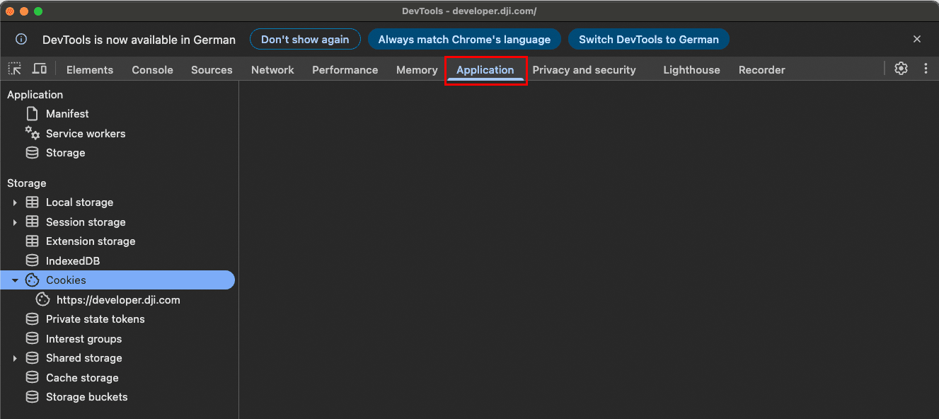Image resolution: width=939 pixels, height=419 pixels.
Task: Open the Lighthouse tab
Action: [x=691, y=70]
